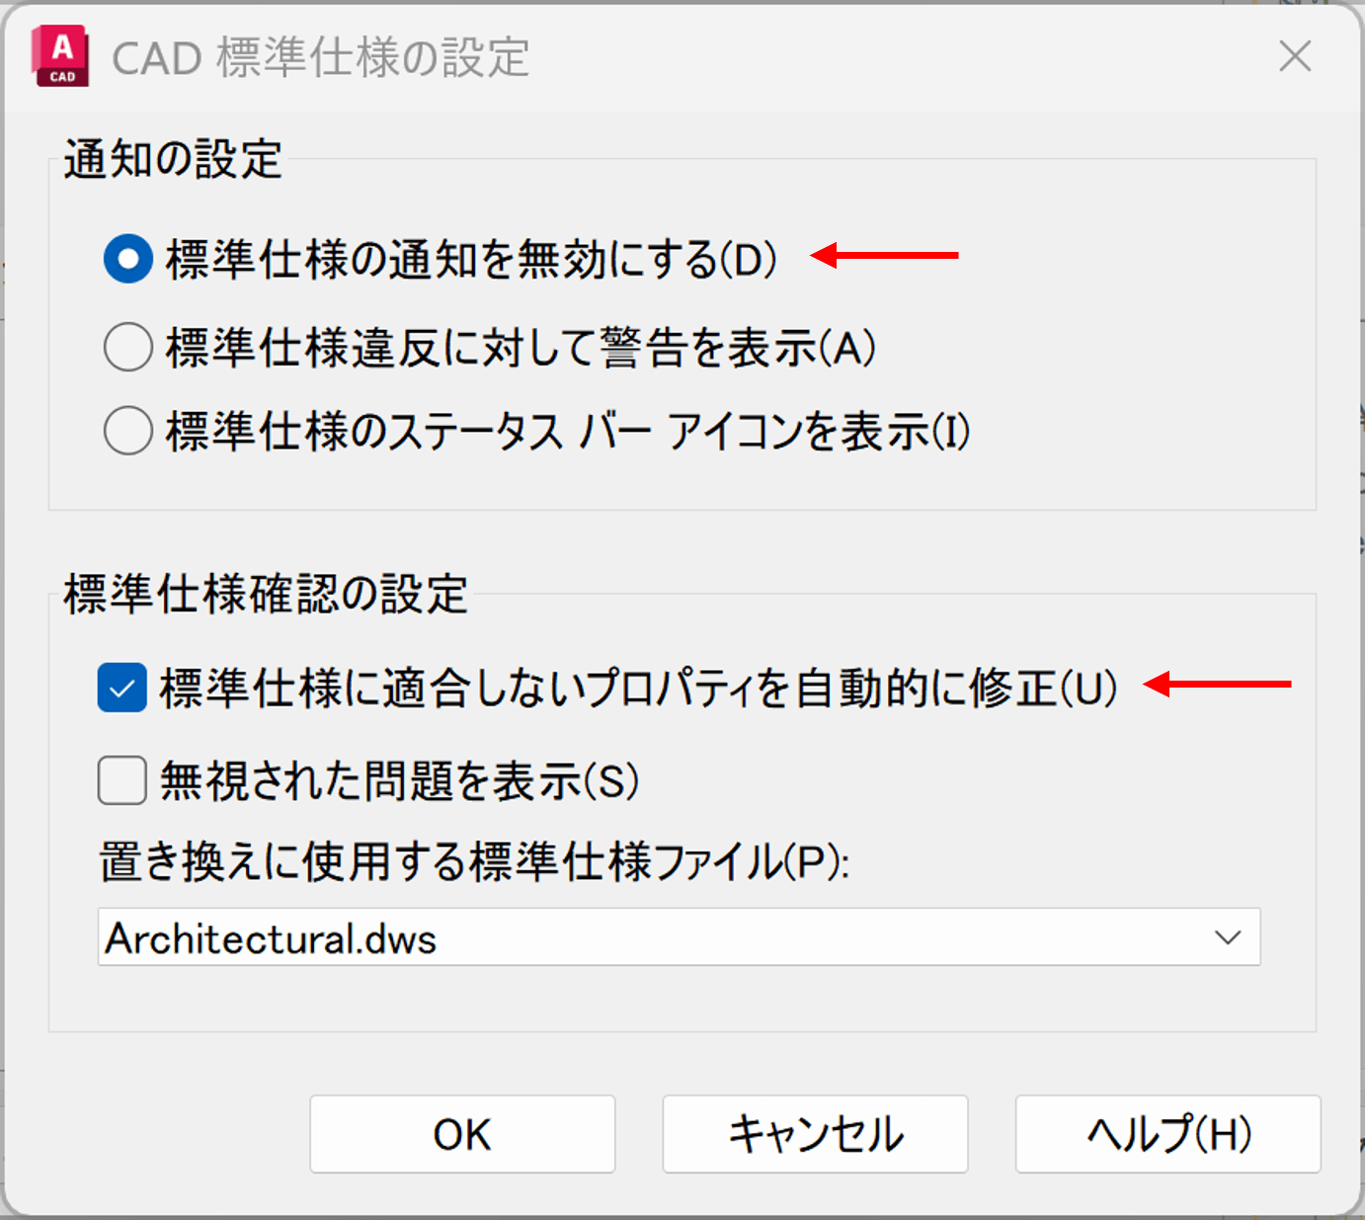Click the キャンセル button

(815, 1134)
